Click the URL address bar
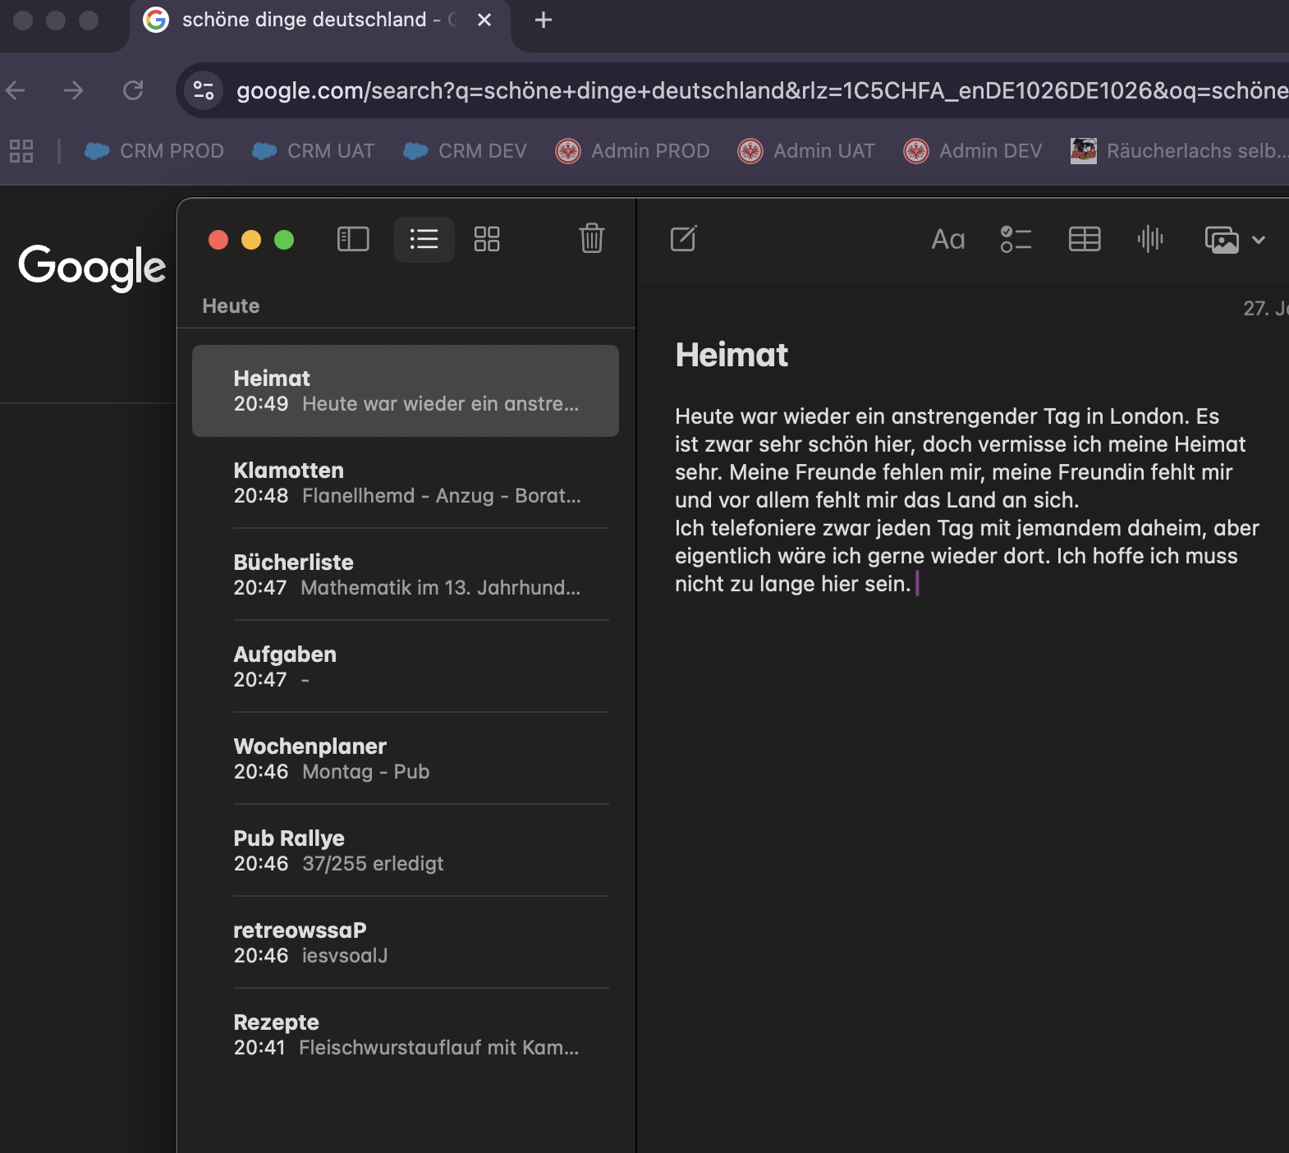This screenshot has width=1289, height=1153. click(739, 90)
